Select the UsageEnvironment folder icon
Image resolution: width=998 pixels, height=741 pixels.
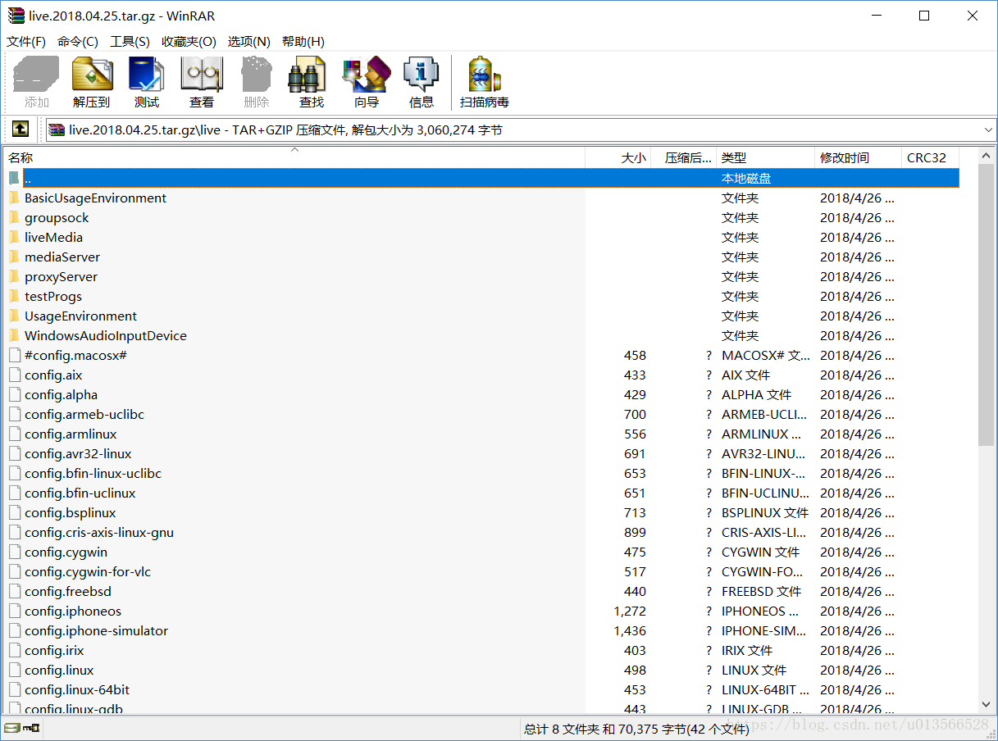[x=14, y=316]
